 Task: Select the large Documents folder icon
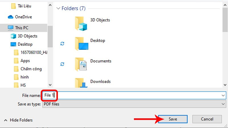point(81,64)
